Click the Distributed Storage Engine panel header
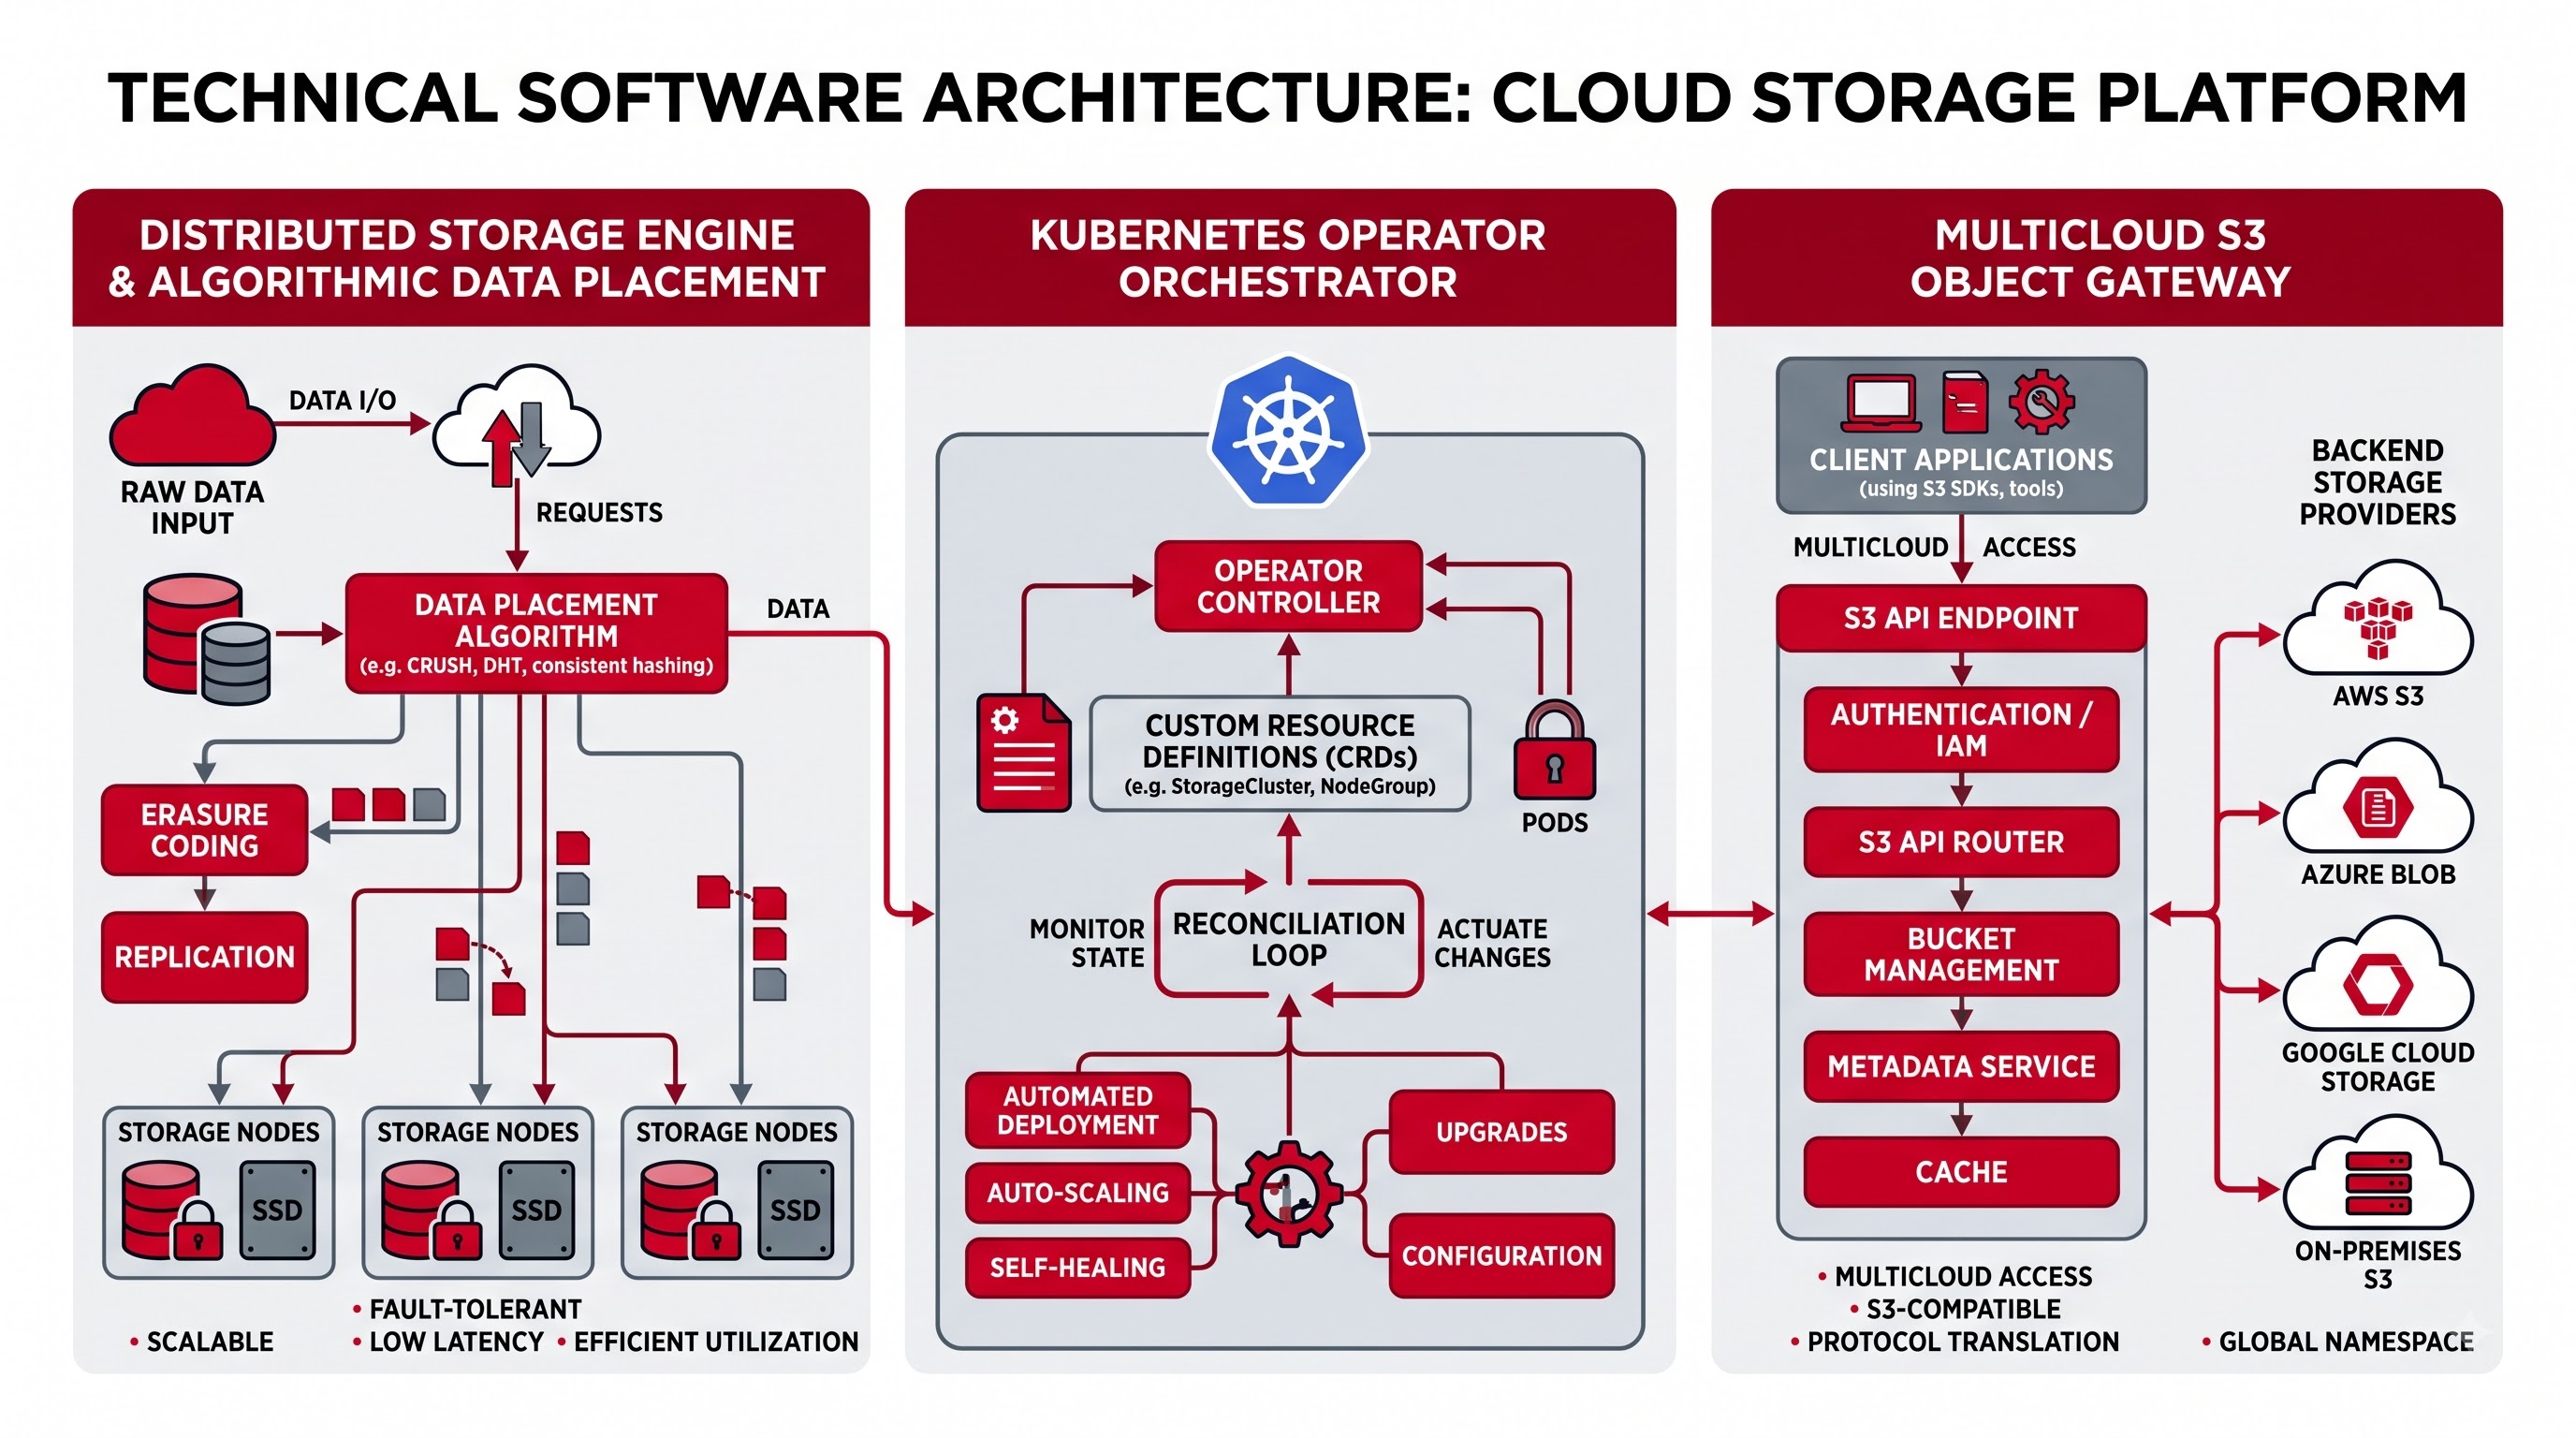This screenshot has height=1438, width=2576. click(x=471, y=258)
